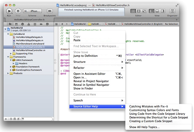Show the Debug navigator icon
The width and height of the screenshot is (194, 132).
(35, 24)
